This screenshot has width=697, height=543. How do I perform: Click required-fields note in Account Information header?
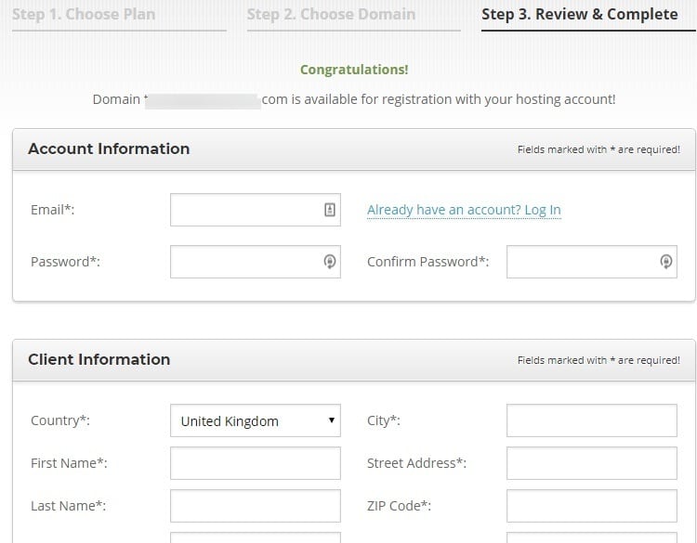(598, 149)
